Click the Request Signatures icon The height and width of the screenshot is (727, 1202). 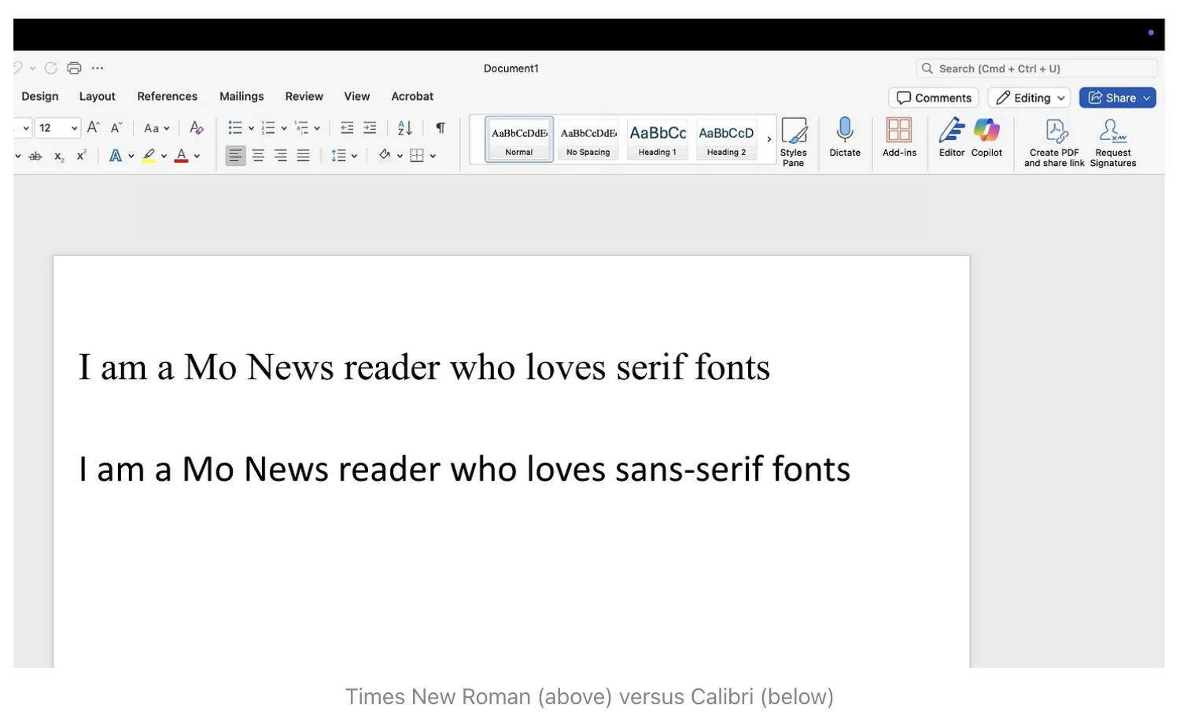click(1112, 132)
